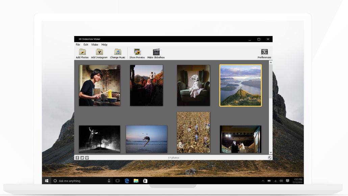Click the globe icon in status bar
The height and width of the screenshot is (196, 348).
pyautogui.click(x=270, y=158)
